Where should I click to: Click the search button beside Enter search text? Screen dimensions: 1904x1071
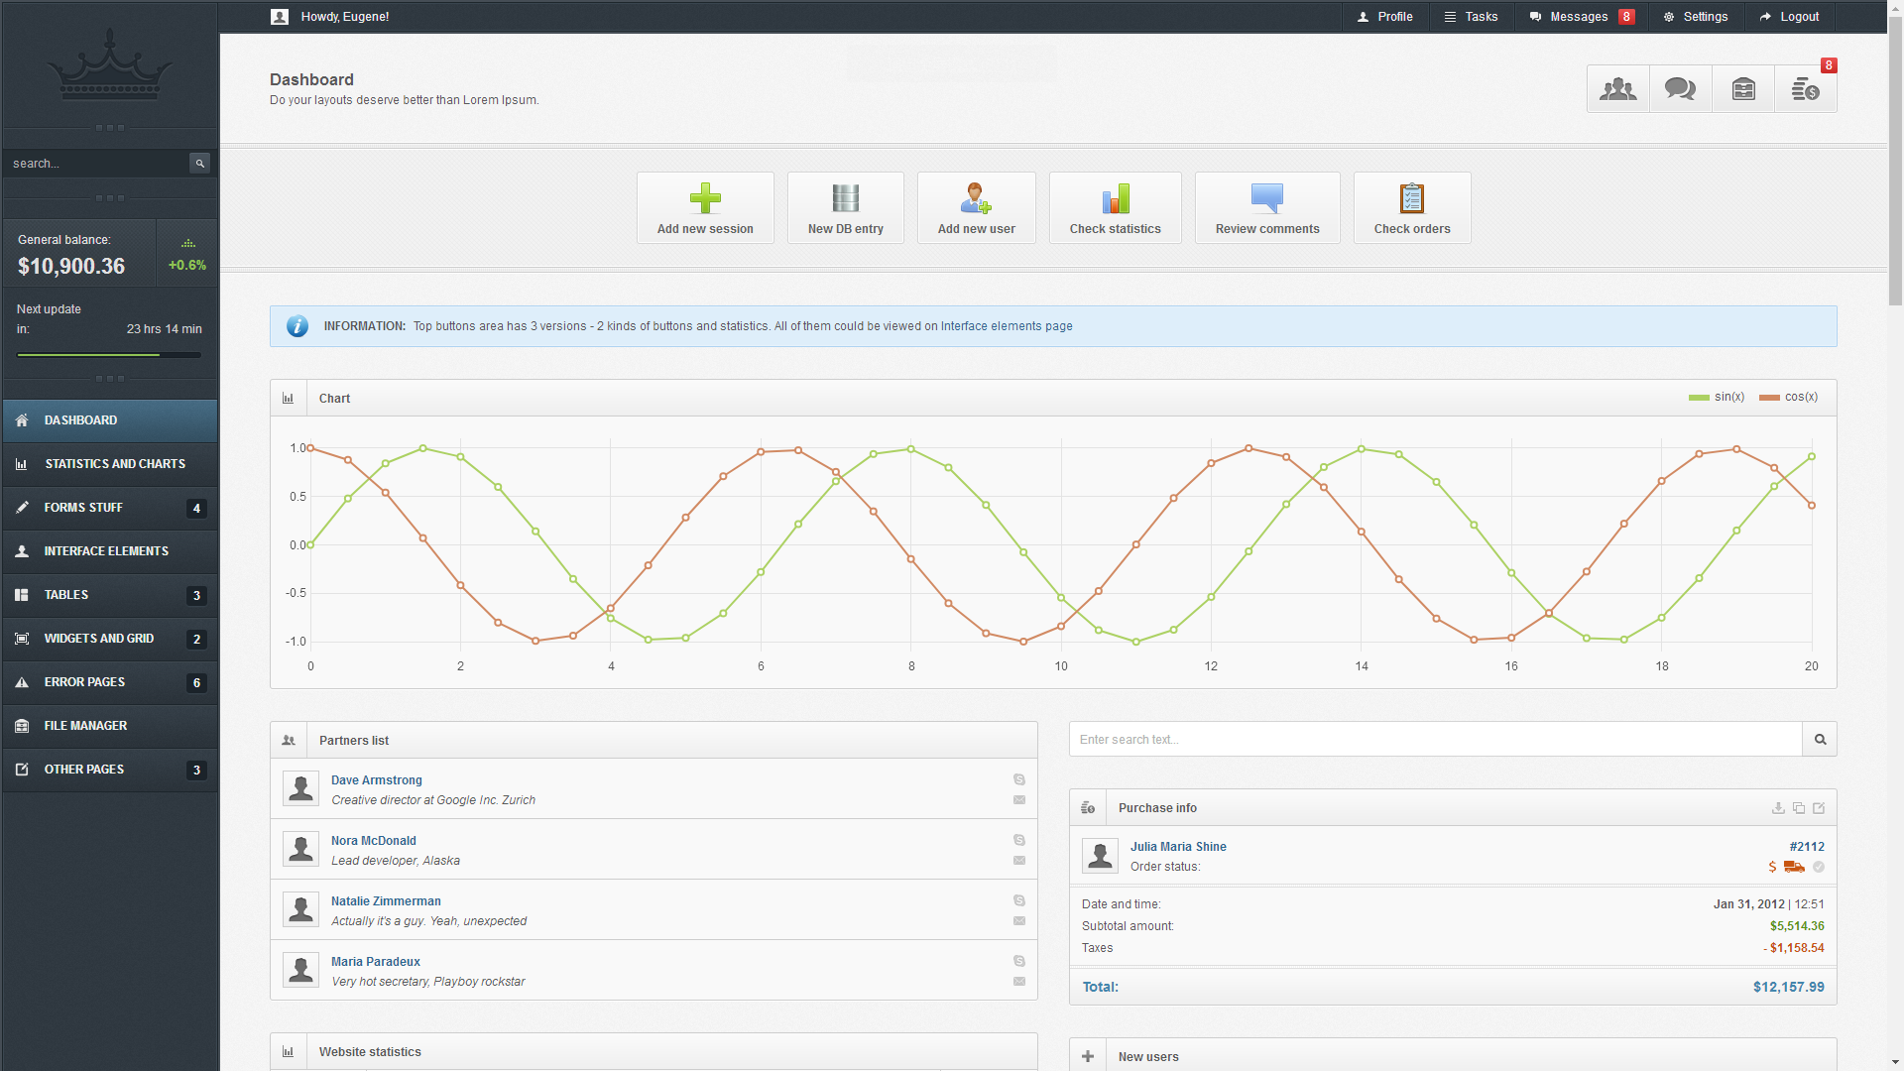pos(1820,739)
